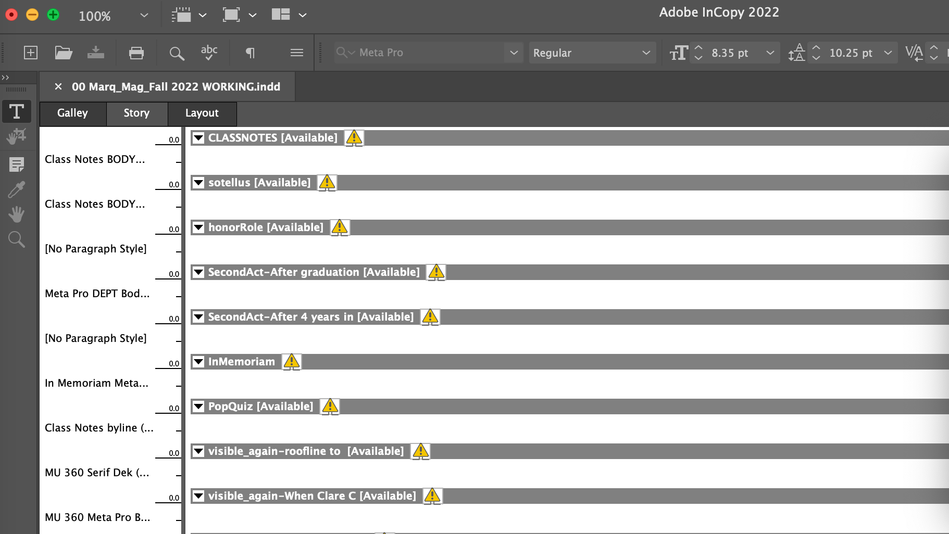Switch to the Story tab

pos(136,113)
